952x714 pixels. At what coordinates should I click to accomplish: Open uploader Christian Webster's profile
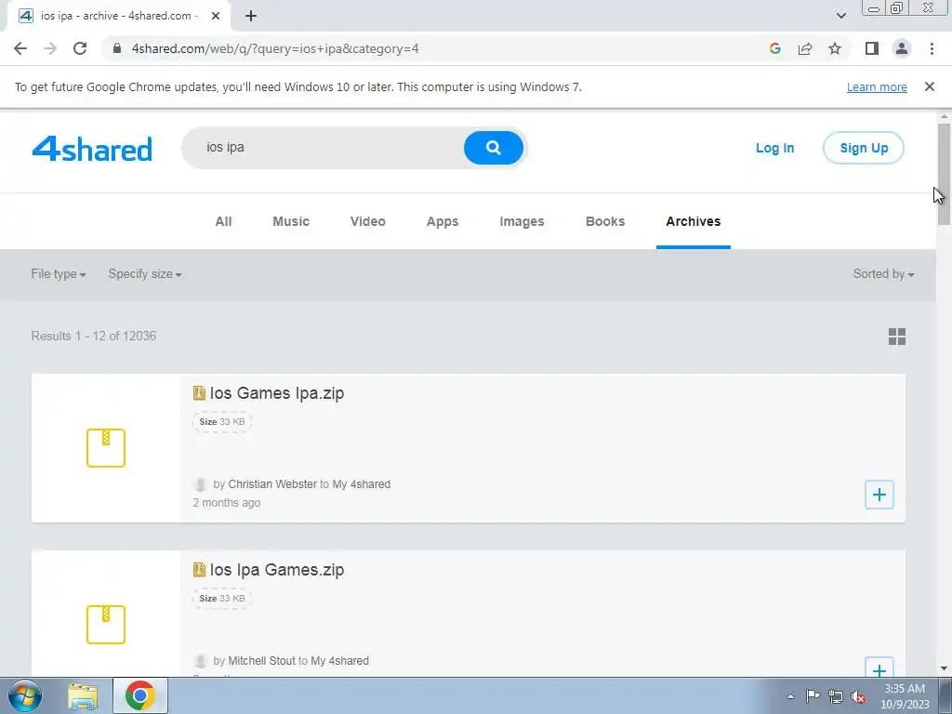pyautogui.click(x=272, y=483)
